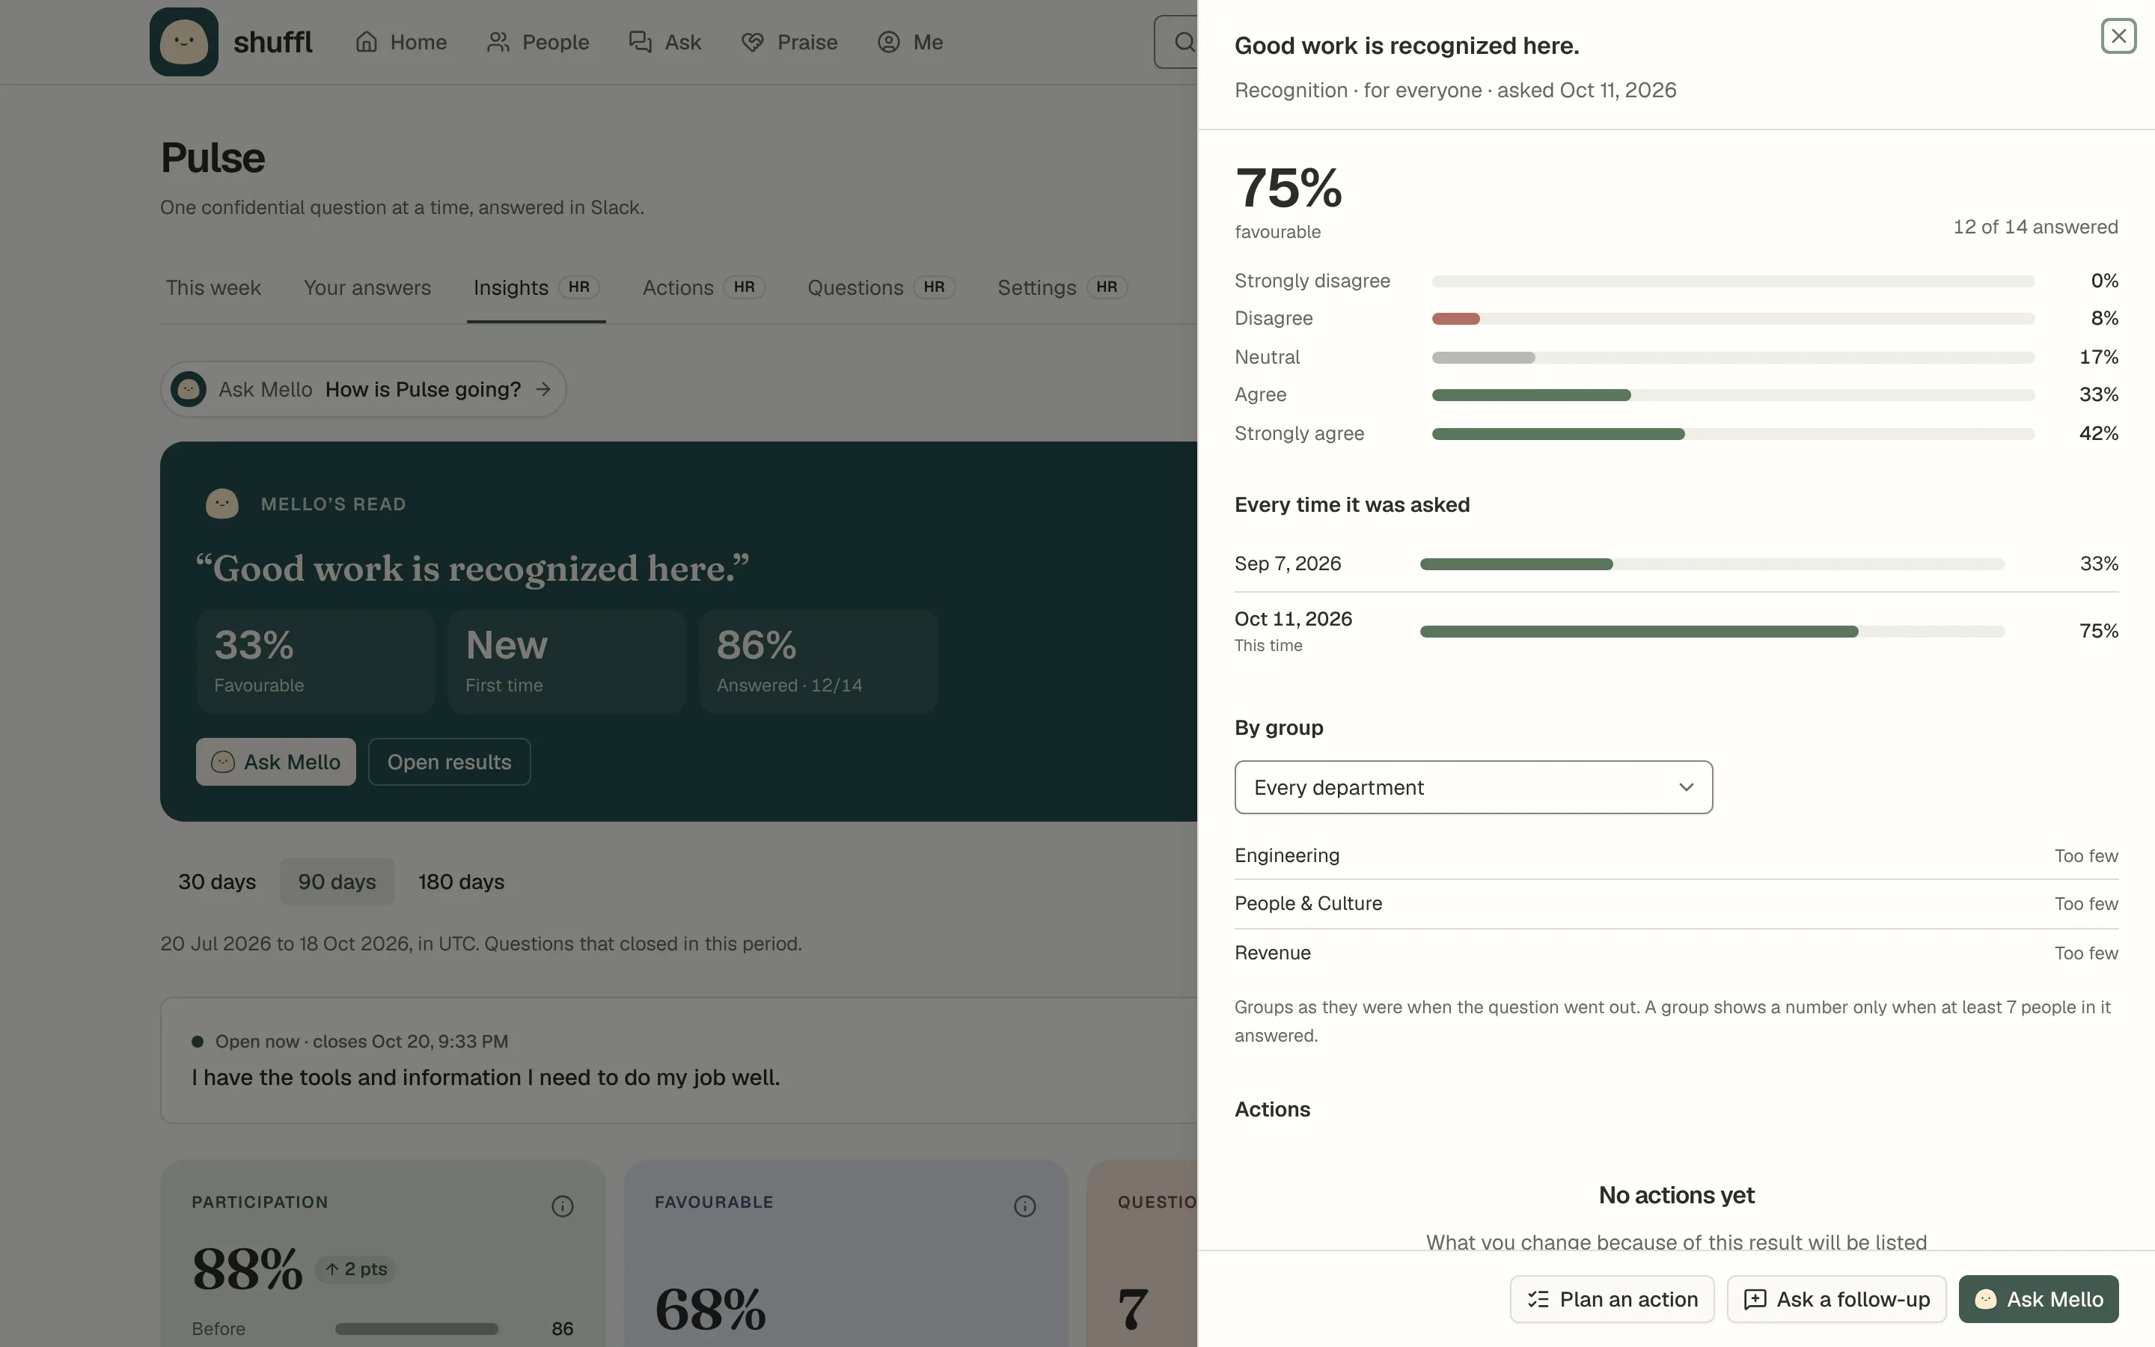Image resolution: width=2155 pixels, height=1347 pixels.
Task: Click the search magnifier icon
Action: (x=1184, y=42)
